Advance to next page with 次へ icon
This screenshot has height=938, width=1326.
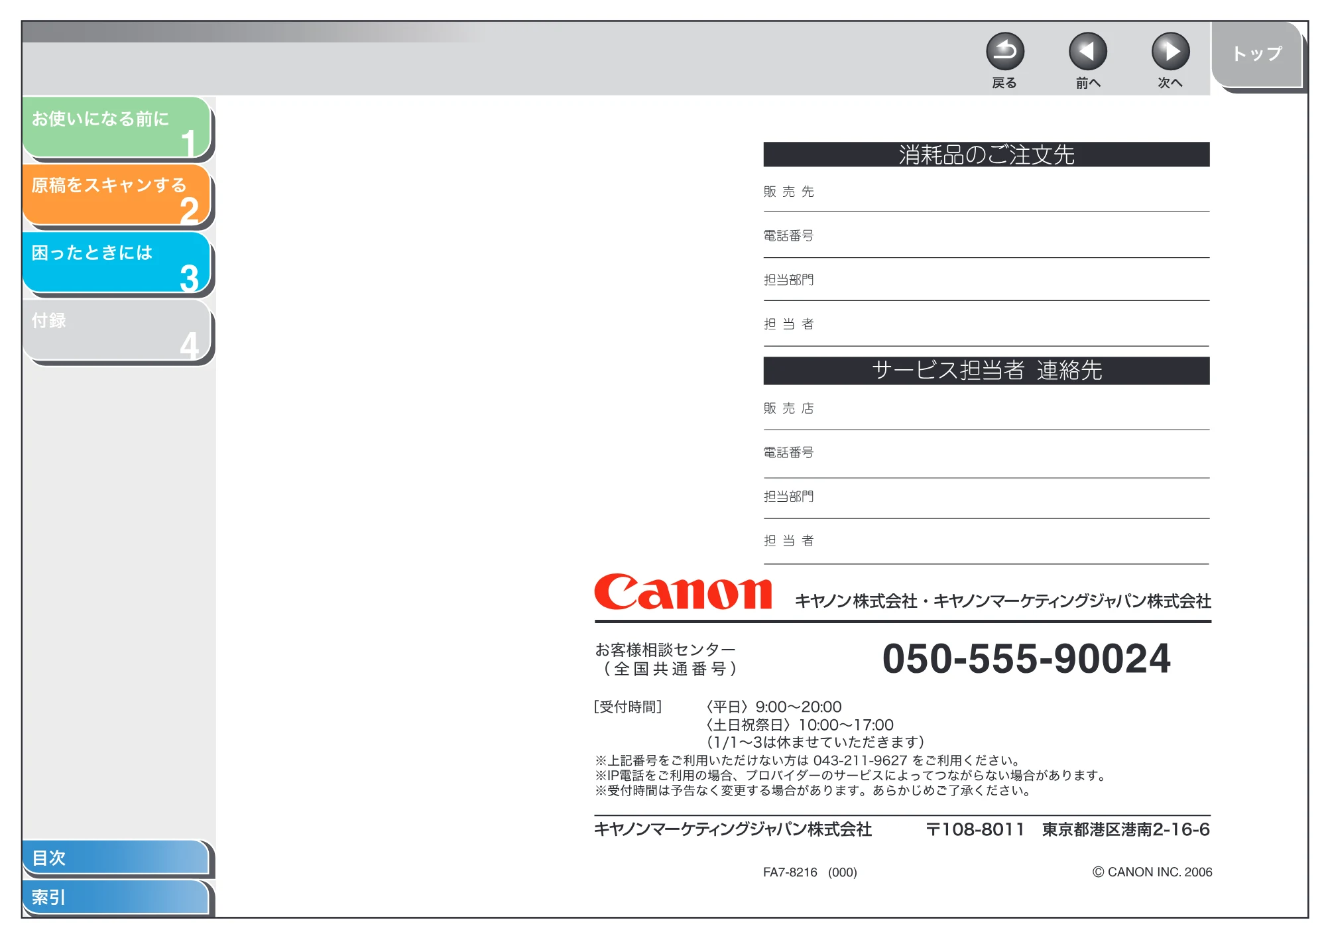[x=1170, y=52]
